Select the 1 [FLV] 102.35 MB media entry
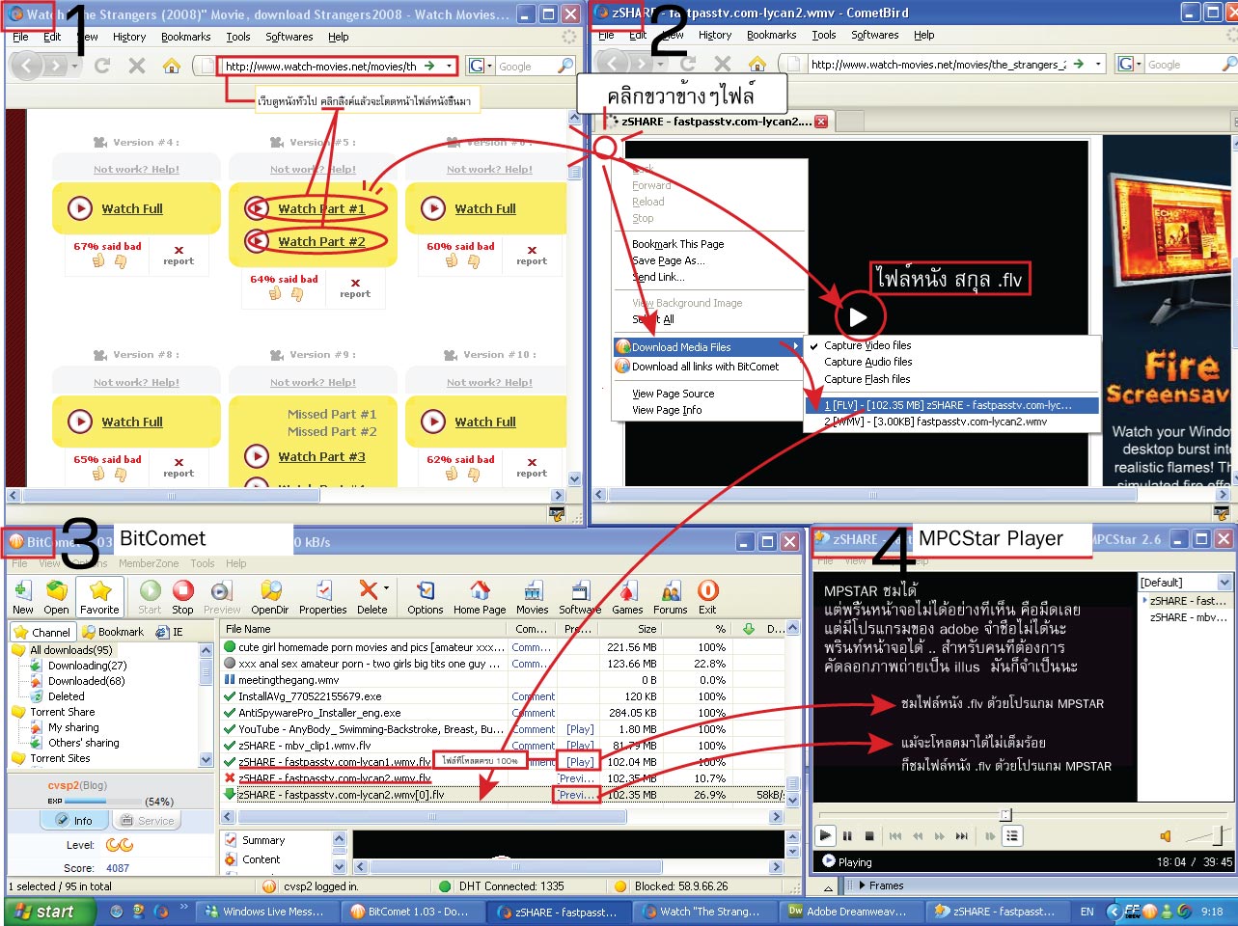The image size is (1238, 926). pos(951,405)
